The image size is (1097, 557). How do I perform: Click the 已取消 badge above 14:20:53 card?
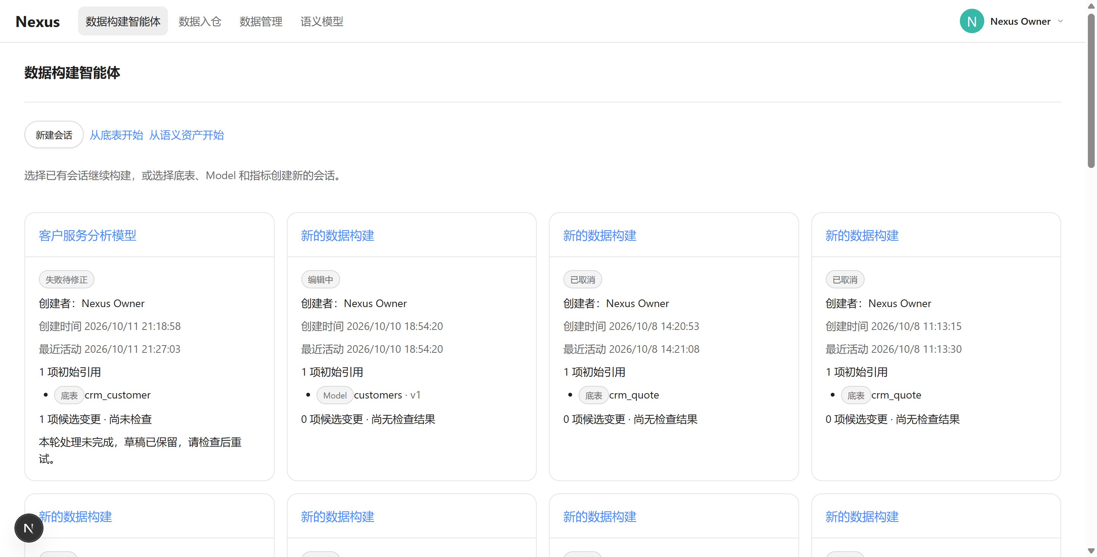(x=582, y=280)
